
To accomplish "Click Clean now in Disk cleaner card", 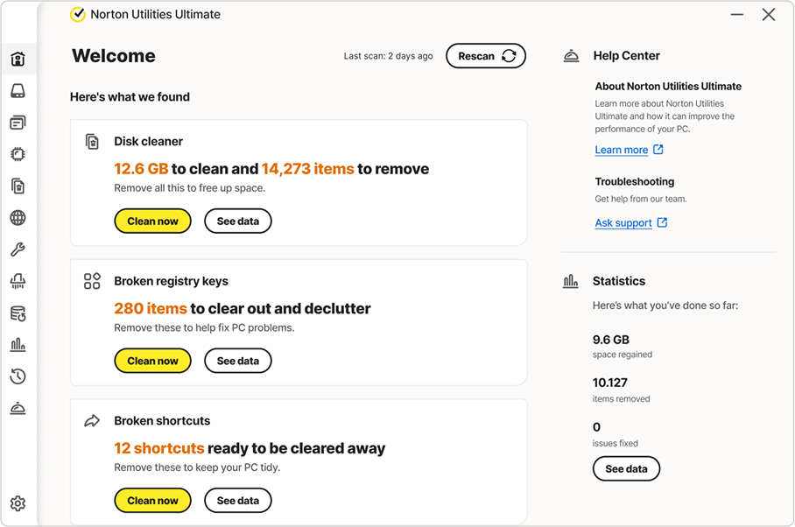I will point(152,221).
